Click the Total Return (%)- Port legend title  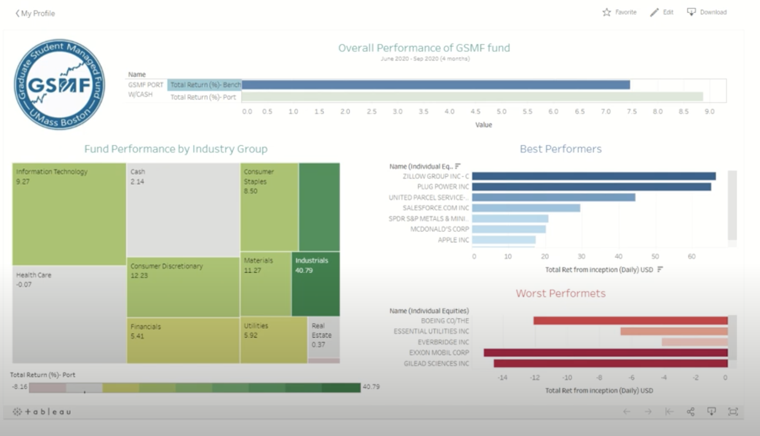click(42, 375)
